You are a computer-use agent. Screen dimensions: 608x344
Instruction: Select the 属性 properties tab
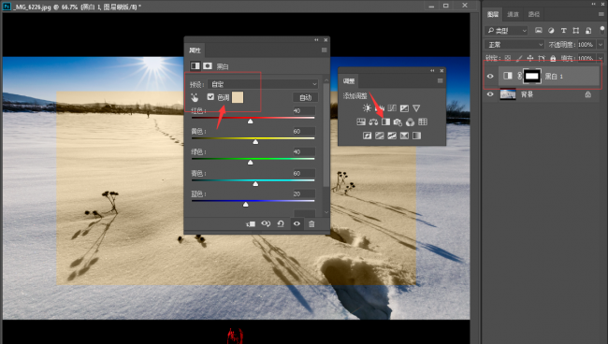(195, 50)
